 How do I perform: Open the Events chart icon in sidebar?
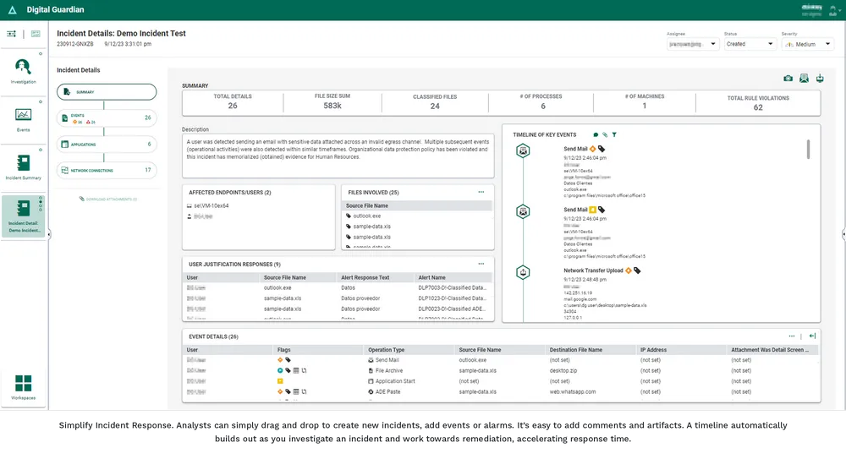coord(23,114)
